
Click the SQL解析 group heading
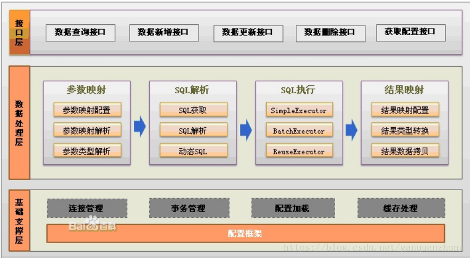[x=192, y=90]
